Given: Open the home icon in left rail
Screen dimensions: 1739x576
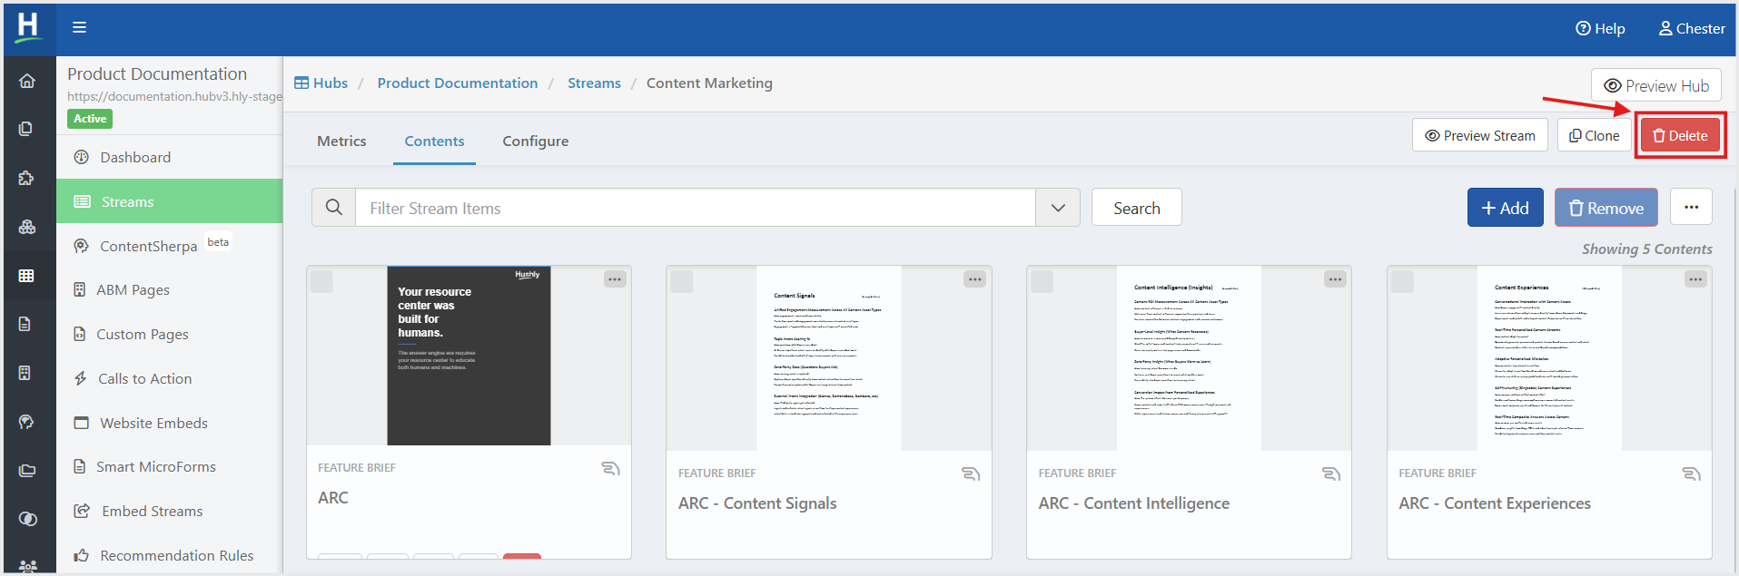Looking at the screenshot, I should click(27, 81).
